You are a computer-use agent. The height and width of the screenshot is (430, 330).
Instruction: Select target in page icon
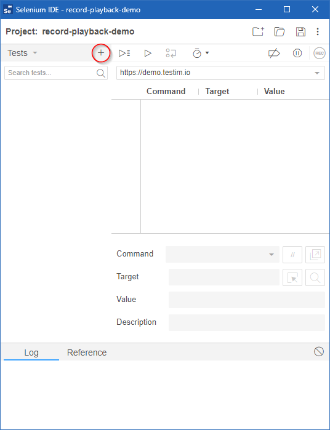292,277
